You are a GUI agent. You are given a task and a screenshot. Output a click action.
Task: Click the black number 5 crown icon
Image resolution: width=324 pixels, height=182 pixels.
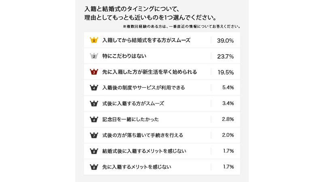94,104
